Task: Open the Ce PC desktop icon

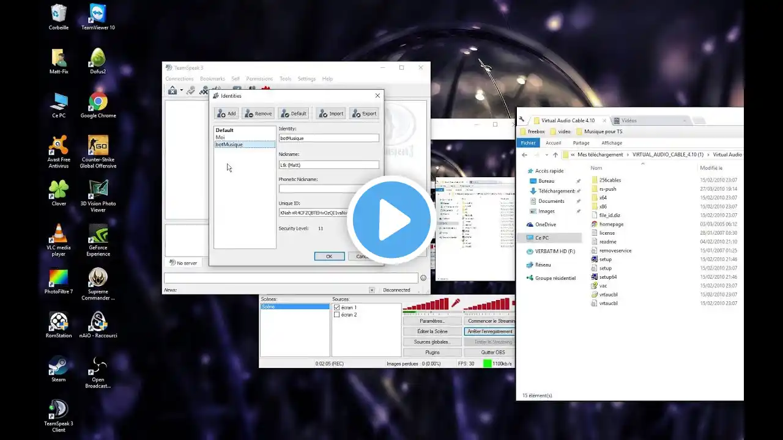Action: coord(59,105)
